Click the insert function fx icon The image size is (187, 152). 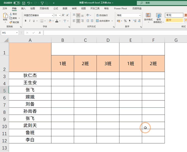[x=40, y=33]
